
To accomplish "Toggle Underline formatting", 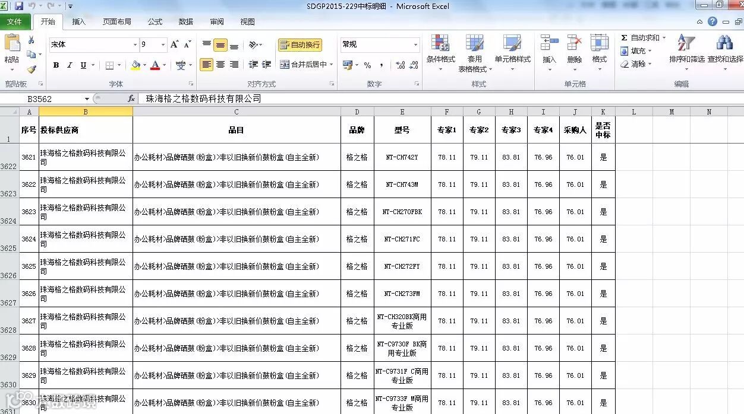I will (x=83, y=65).
